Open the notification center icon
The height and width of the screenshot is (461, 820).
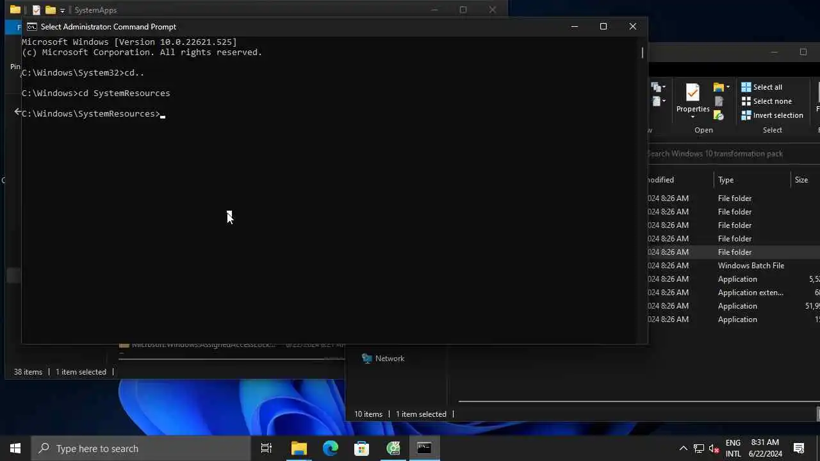pyautogui.click(x=799, y=448)
